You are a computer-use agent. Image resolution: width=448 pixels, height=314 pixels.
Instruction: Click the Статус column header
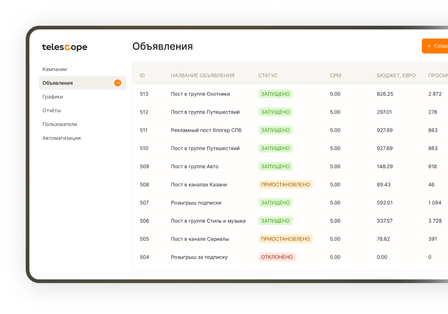click(x=268, y=76)
